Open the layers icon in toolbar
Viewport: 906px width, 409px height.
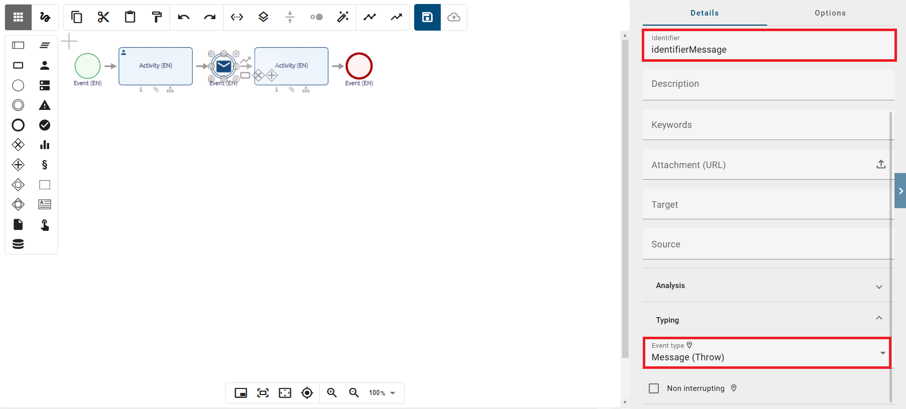(x=263, y=17)
